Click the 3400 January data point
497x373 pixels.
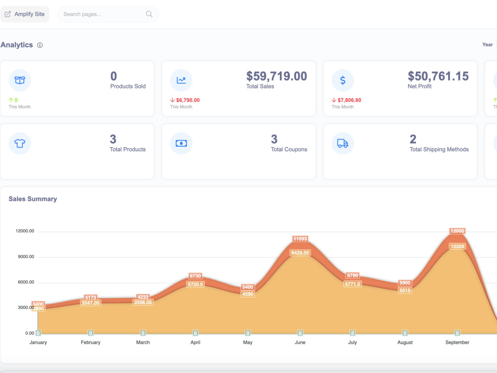[38, 304]
